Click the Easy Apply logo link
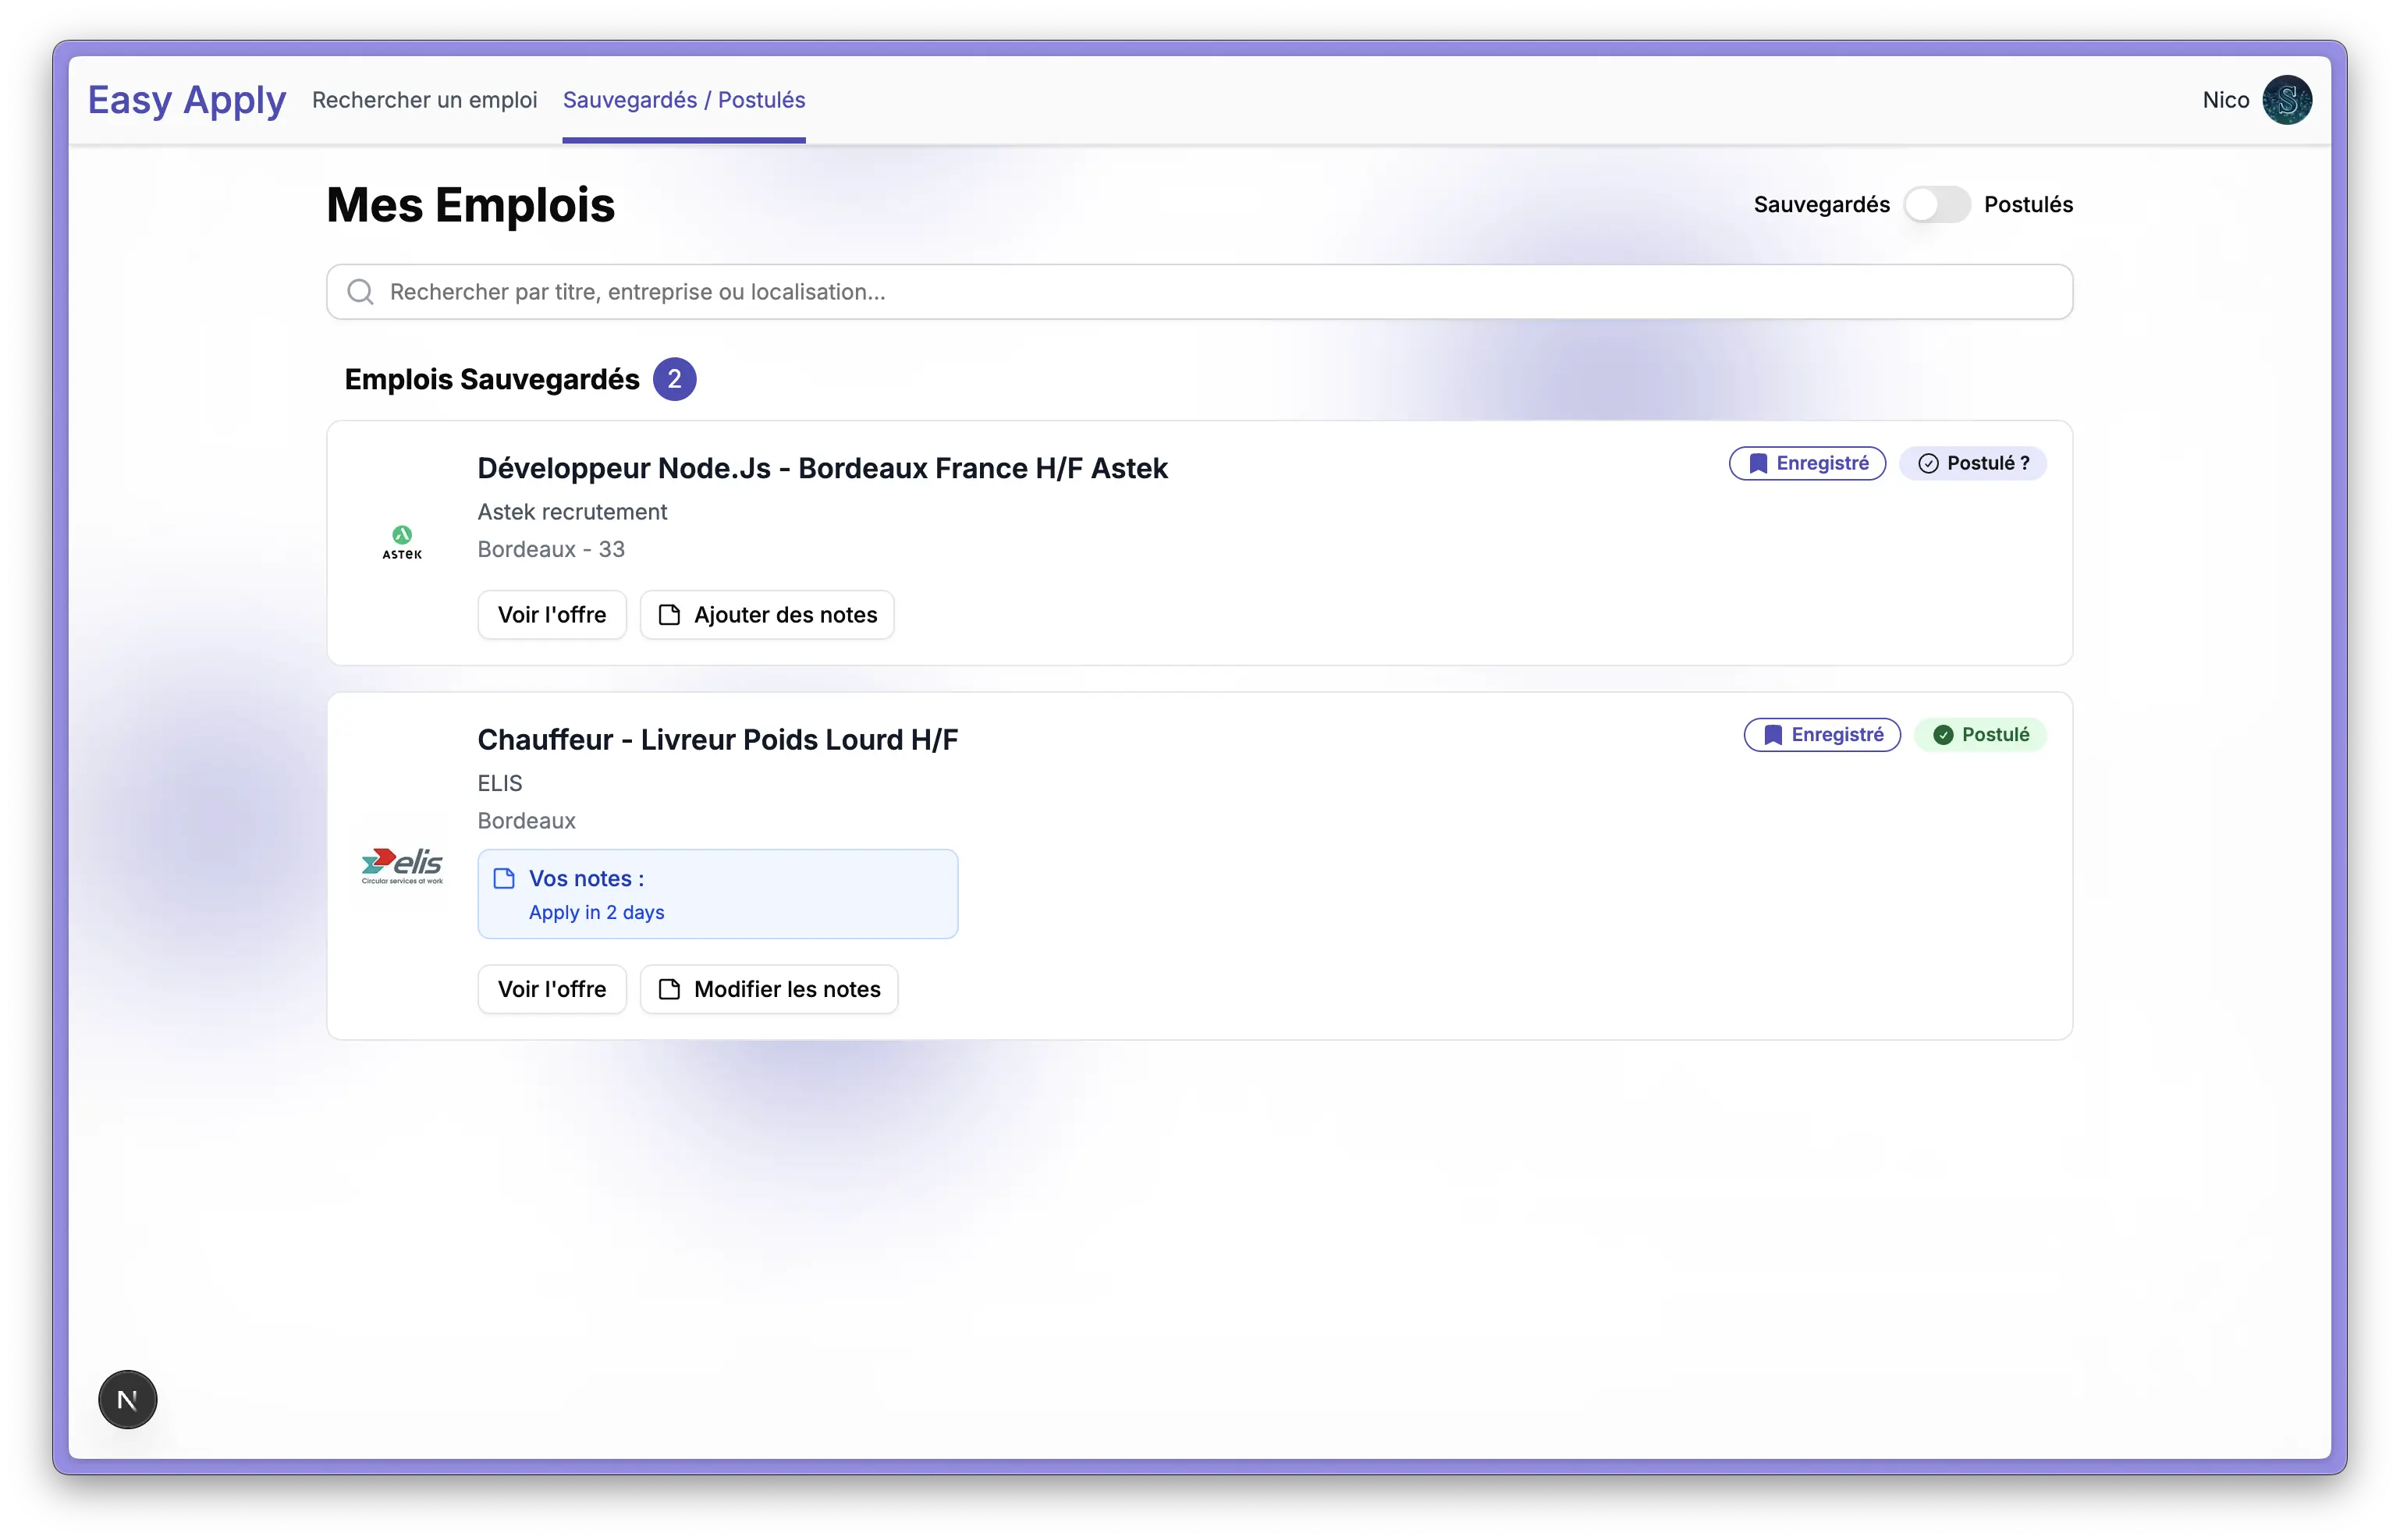The width and height of the screenshot is (2400, 1540). click(187, 100)
